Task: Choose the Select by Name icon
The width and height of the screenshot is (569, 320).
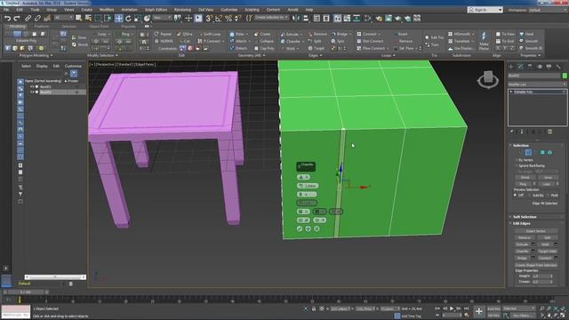Action: point(88,18)
